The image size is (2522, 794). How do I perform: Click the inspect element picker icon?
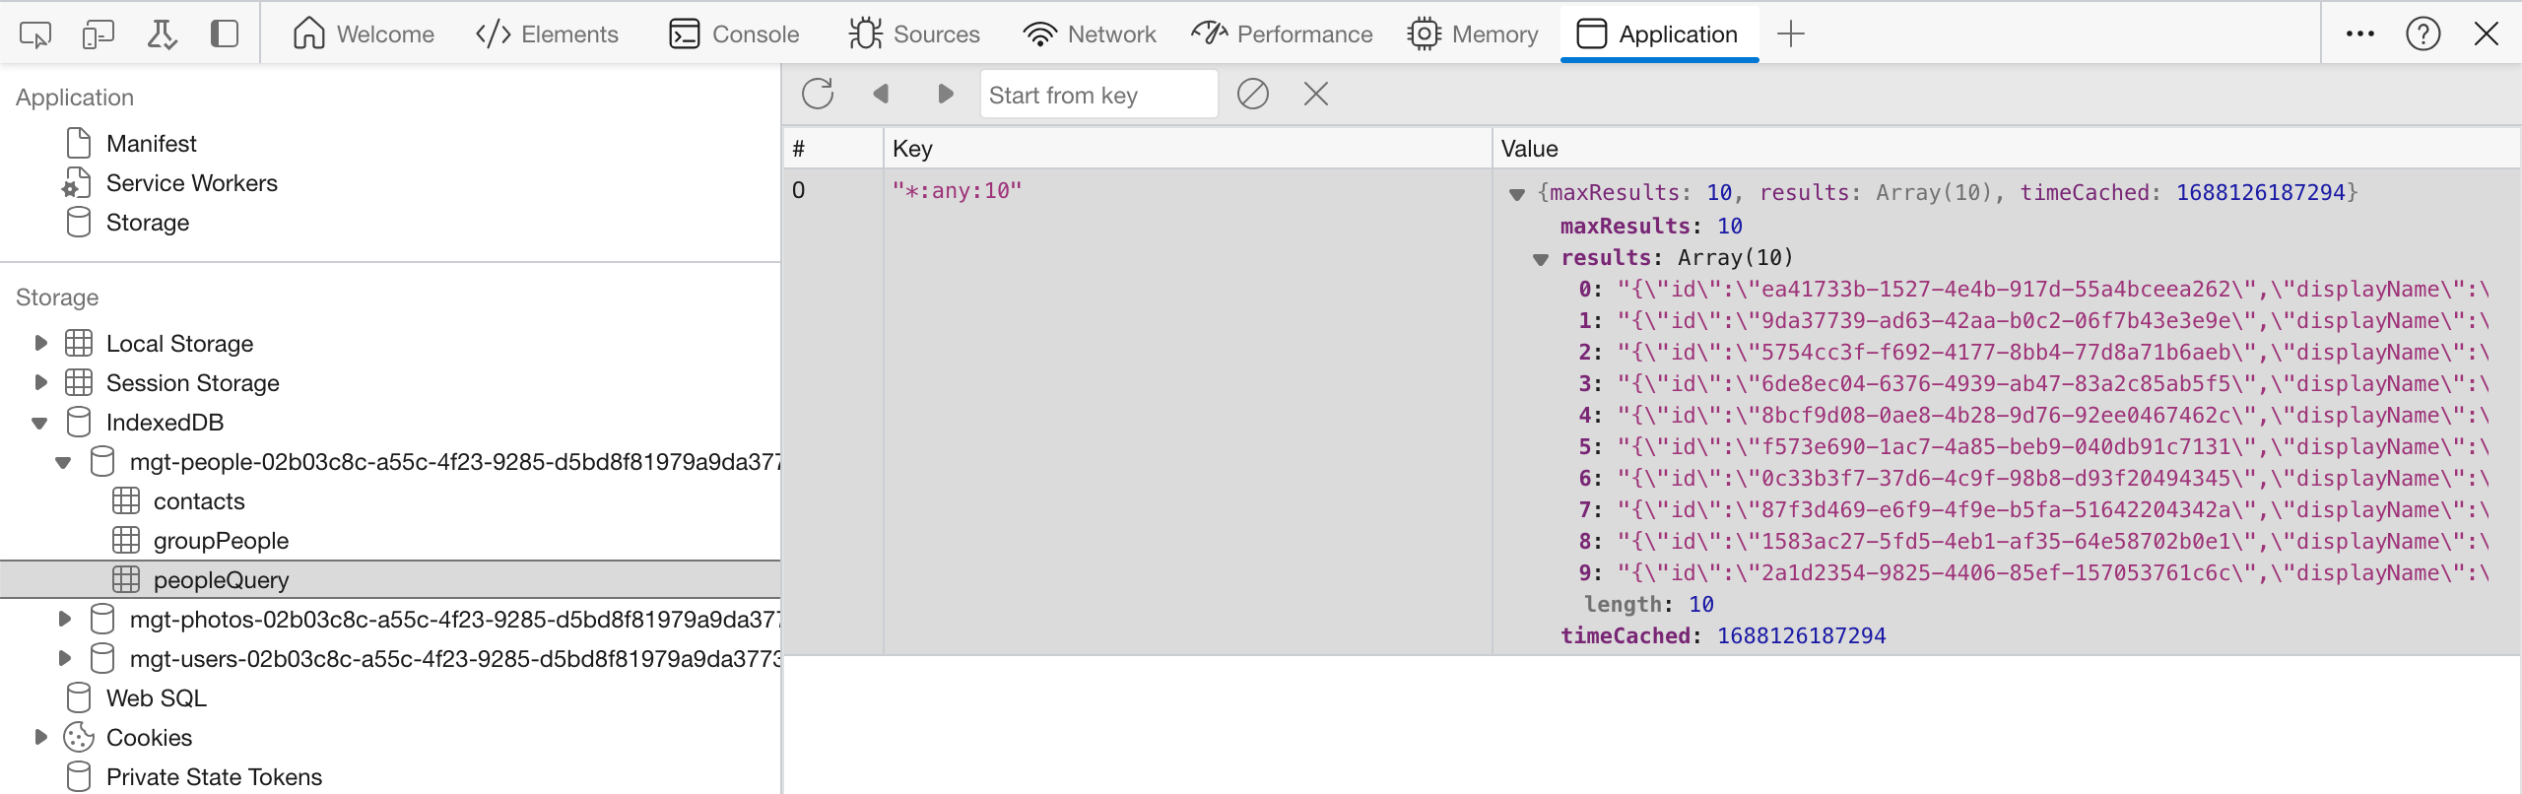click(x=35, y=34)
